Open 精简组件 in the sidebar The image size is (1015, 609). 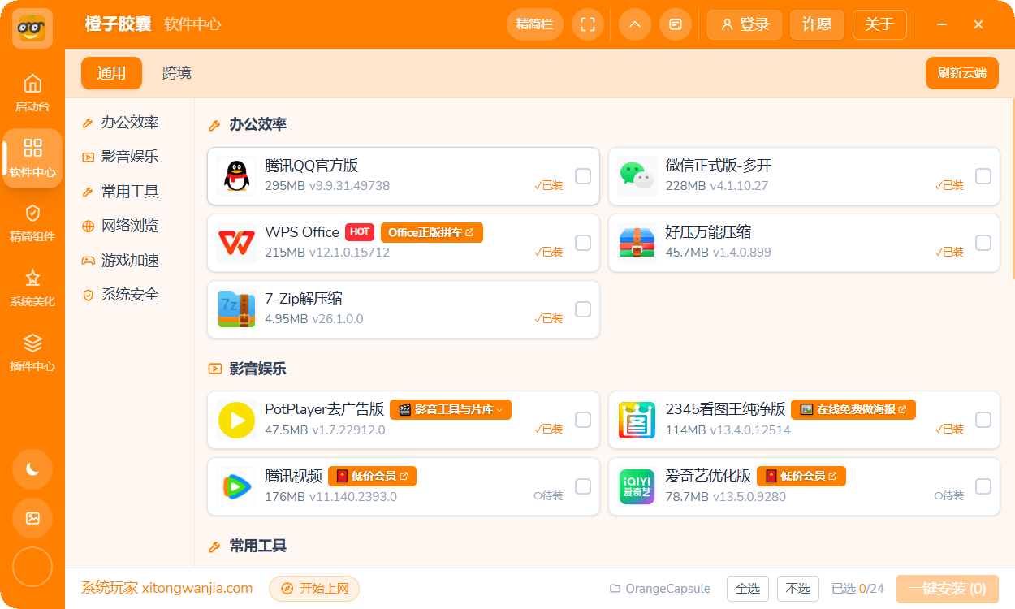click(x=32, y=223)
